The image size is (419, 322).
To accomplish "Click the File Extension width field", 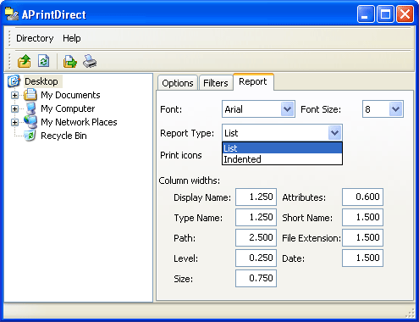I will point(362,237).
